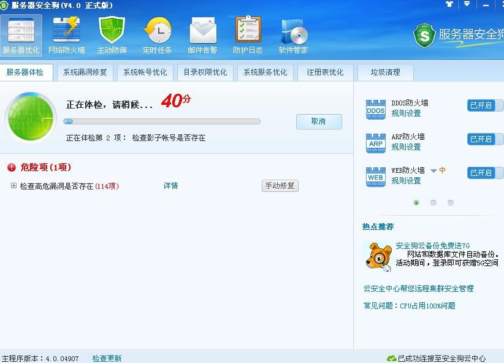
Task: Switch to the 服务器体检 tab
Action: coord(25,72)
